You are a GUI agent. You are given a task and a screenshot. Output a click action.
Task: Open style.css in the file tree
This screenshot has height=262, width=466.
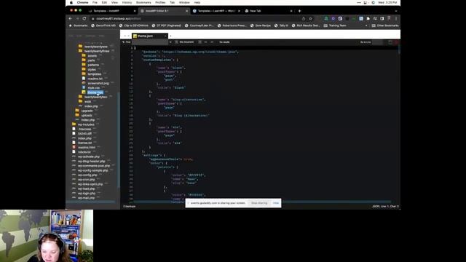tap(94, 88)
